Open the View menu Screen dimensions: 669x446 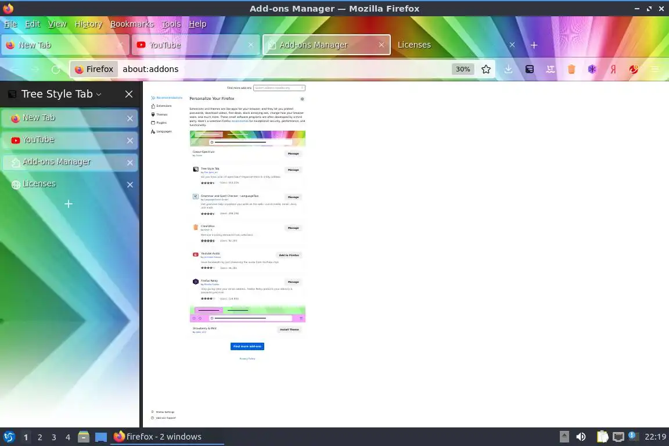pyautogui.click(x=57, y=24)
